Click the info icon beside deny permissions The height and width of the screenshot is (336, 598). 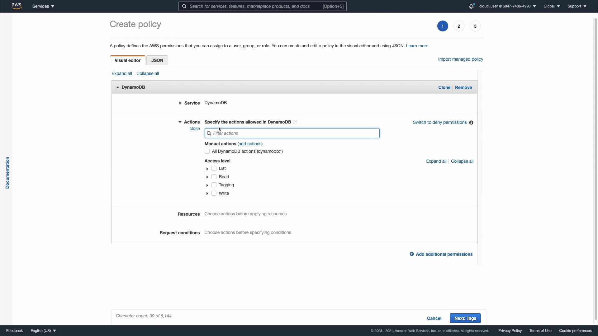click(x=471, y=123)
